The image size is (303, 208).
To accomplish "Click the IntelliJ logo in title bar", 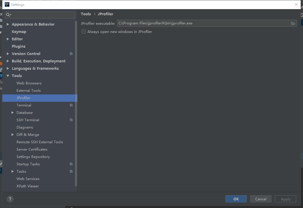I will tap(7, 4).
